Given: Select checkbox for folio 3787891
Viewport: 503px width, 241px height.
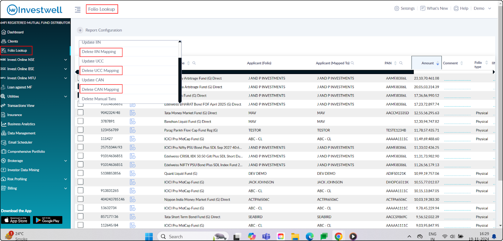Looking at the screenshot, I should point(80,121).
